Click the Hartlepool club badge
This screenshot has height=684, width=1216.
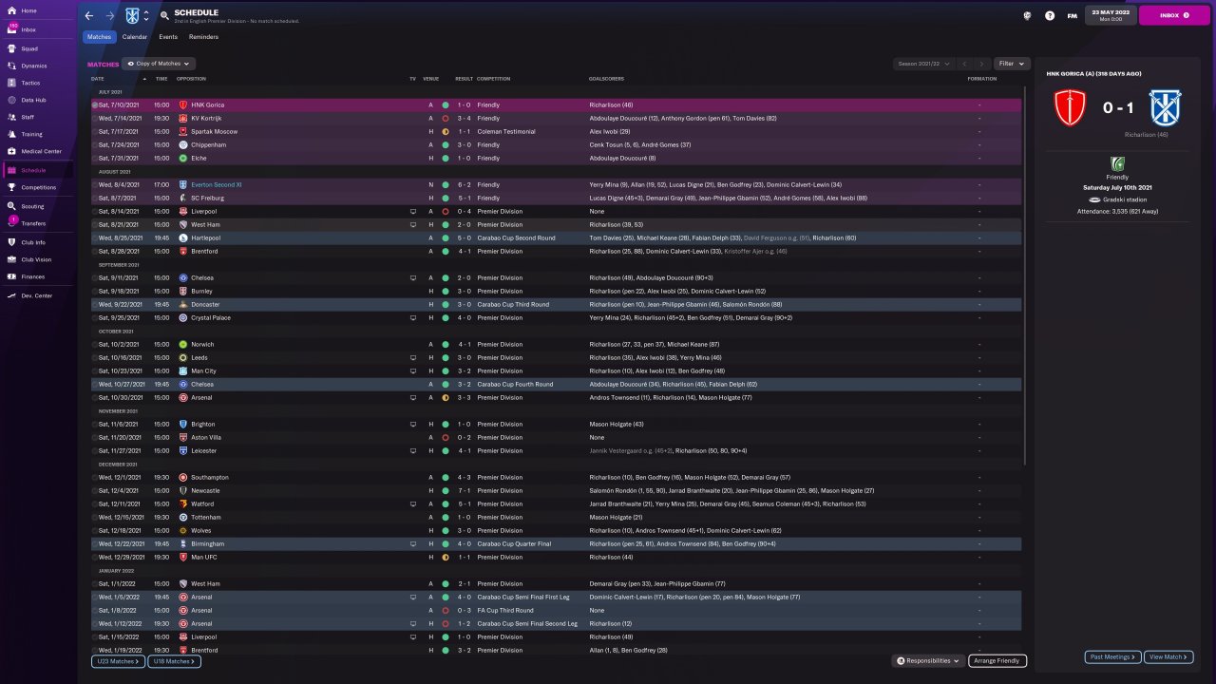(182, 237)
